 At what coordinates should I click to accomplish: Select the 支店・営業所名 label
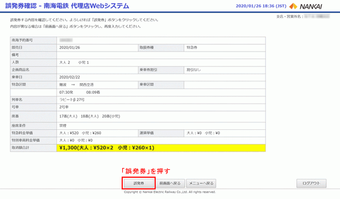(x=290, y=16)
